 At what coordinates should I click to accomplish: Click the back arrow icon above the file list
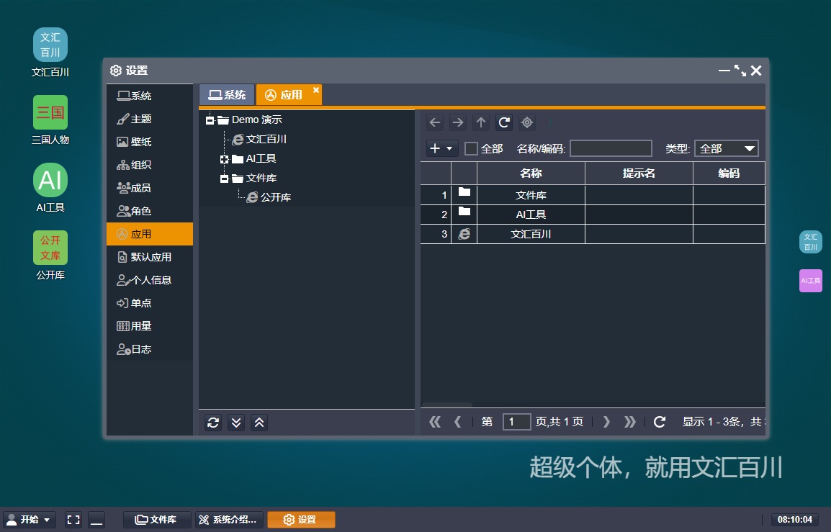tap(435, 122)
